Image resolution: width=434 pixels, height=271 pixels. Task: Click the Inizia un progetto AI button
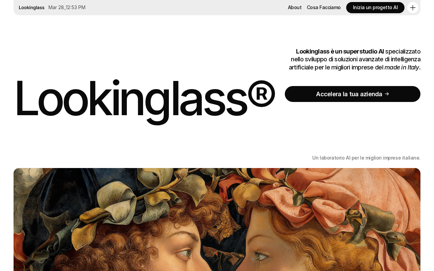click(x=375, y=7)
